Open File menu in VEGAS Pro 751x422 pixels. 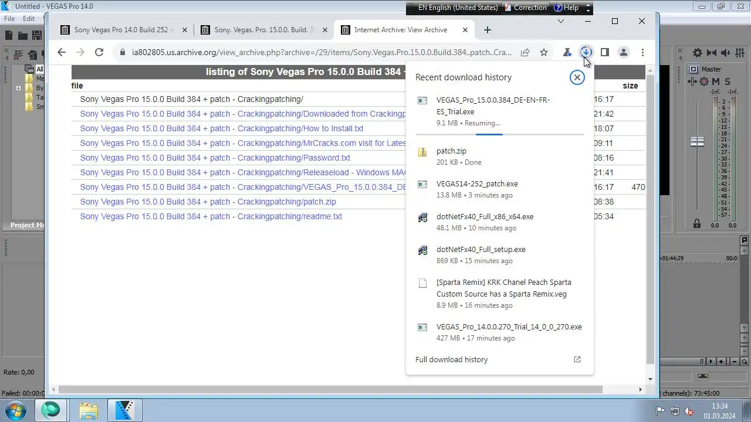pyautogui.click(x=9, y=19)
